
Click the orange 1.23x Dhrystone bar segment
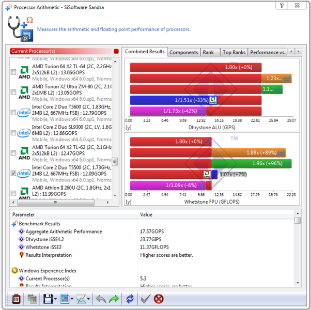276,79
